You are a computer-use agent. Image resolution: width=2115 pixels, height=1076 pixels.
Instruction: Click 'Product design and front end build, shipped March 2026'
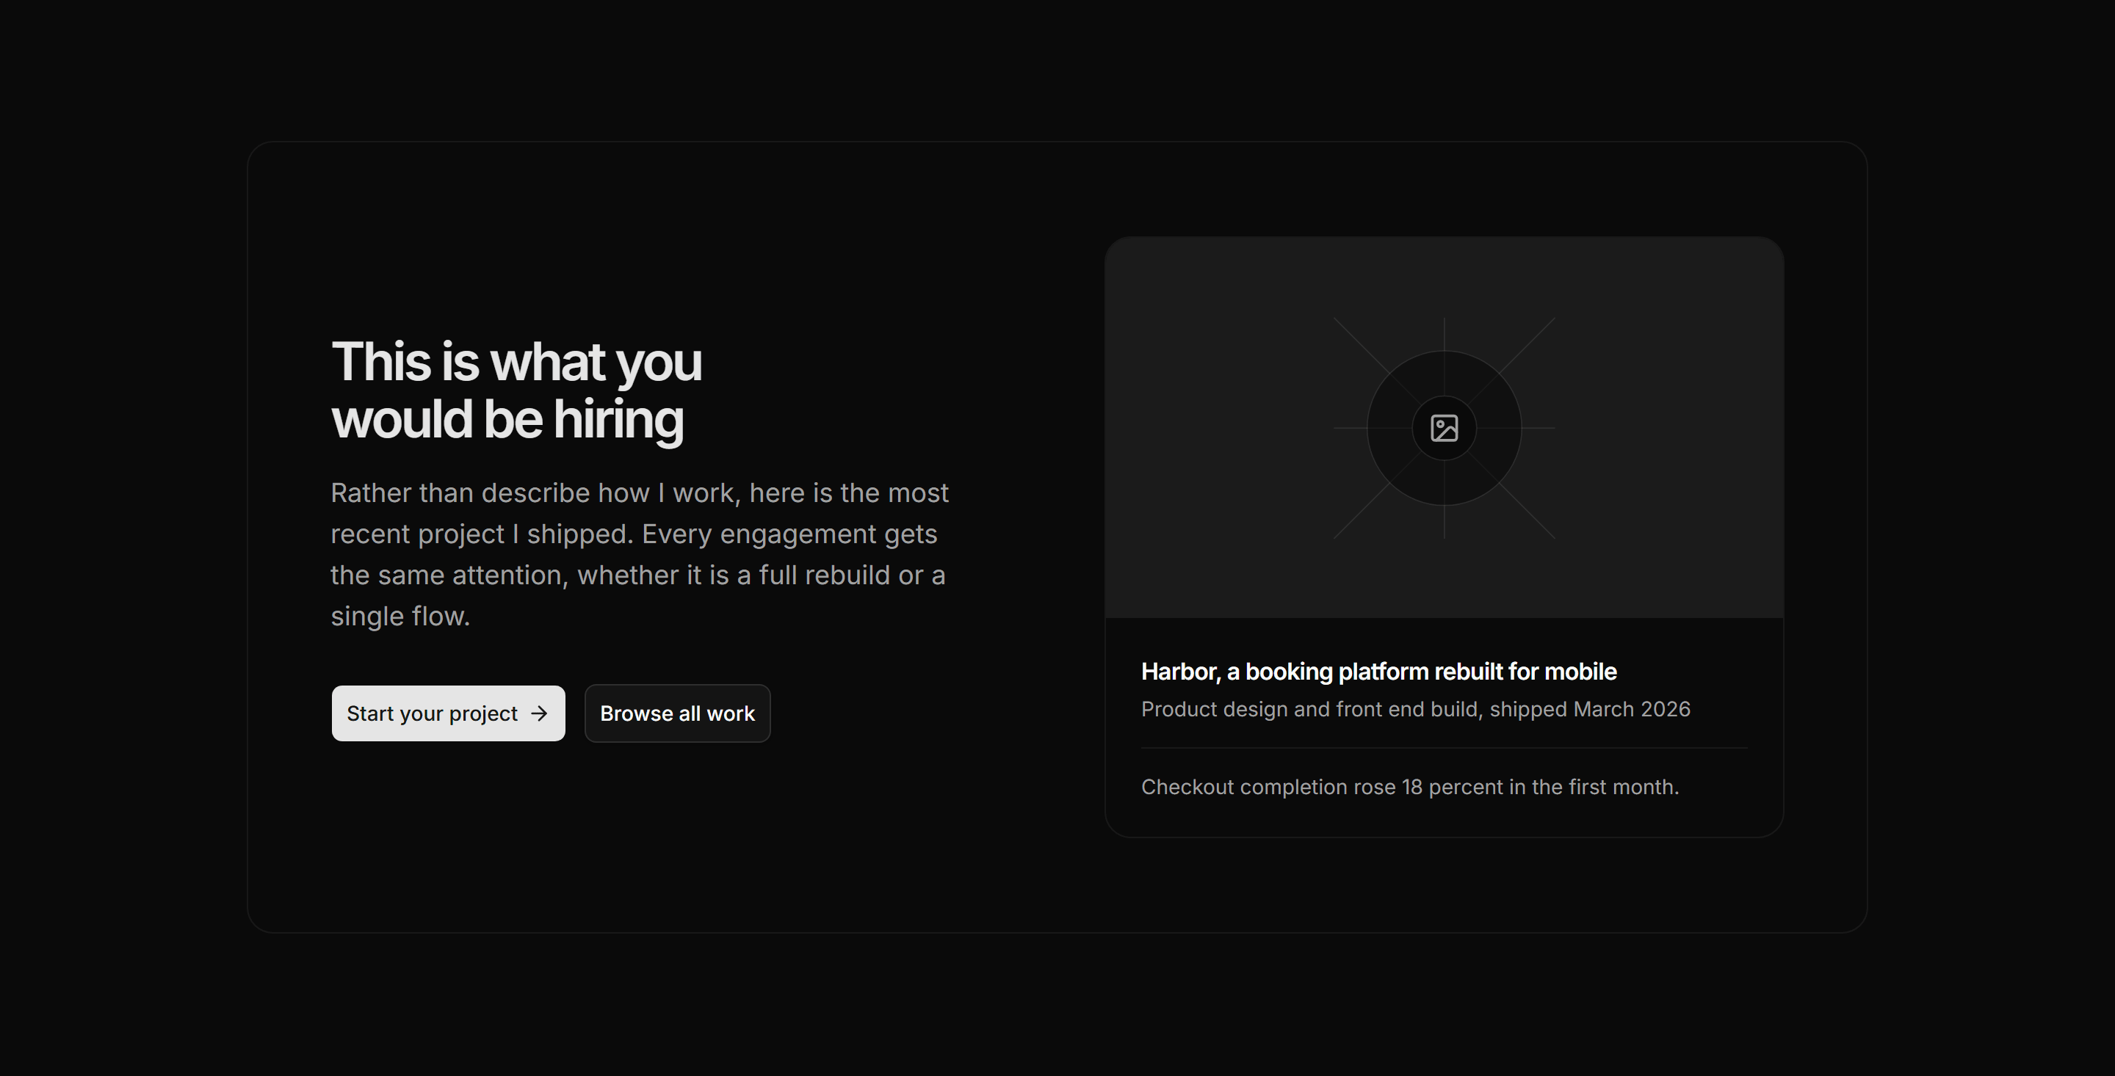click(x=1415, y=709)
